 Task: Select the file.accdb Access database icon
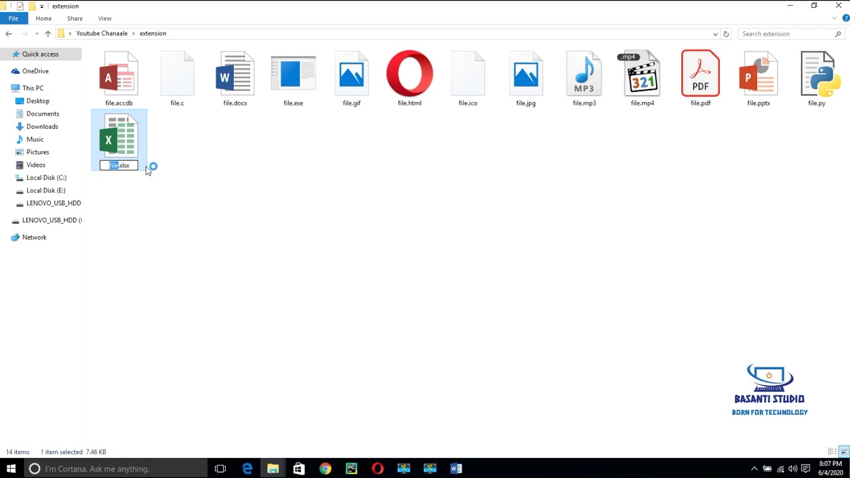119,73
